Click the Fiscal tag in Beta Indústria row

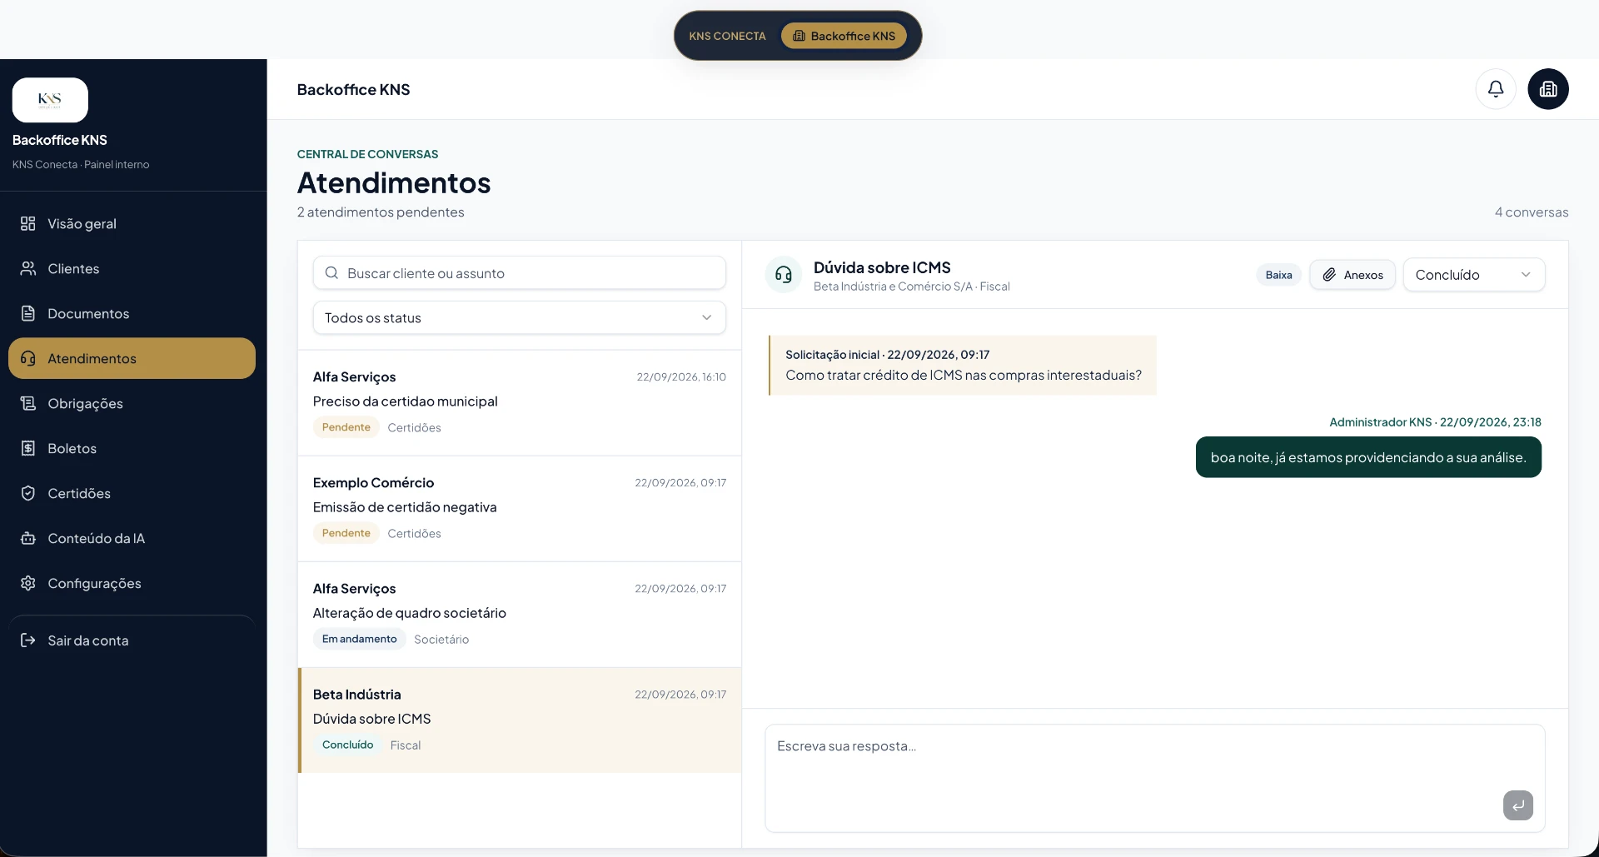pyautogui.click(x=406, y=745)
